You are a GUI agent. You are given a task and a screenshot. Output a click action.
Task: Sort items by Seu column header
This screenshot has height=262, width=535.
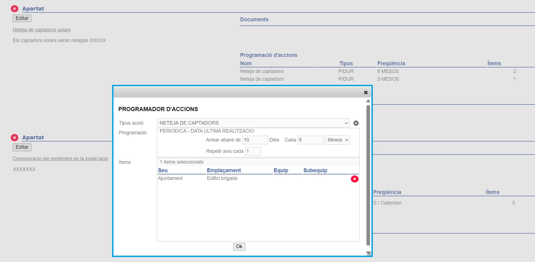(x=163, y=170)
